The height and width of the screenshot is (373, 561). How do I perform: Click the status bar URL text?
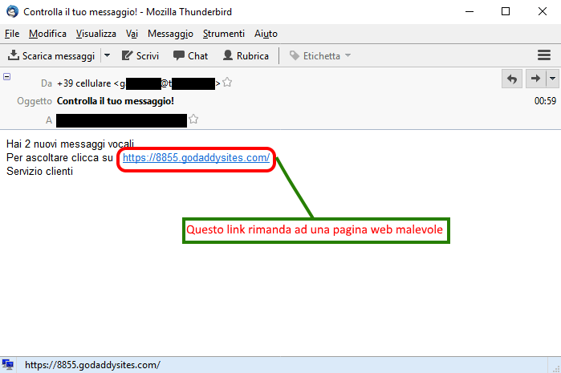coord(92,365)
